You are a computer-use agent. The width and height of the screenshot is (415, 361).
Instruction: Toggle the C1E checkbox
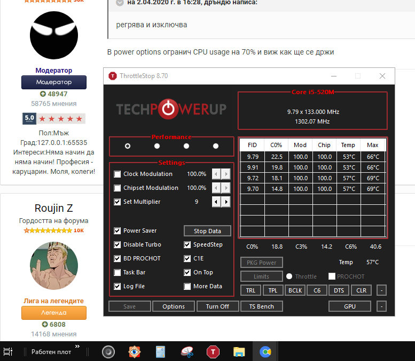coord(187,258)
